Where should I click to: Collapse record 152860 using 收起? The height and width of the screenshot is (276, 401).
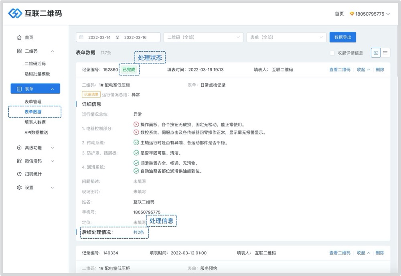pyautogui.click(x=363, y=70)
